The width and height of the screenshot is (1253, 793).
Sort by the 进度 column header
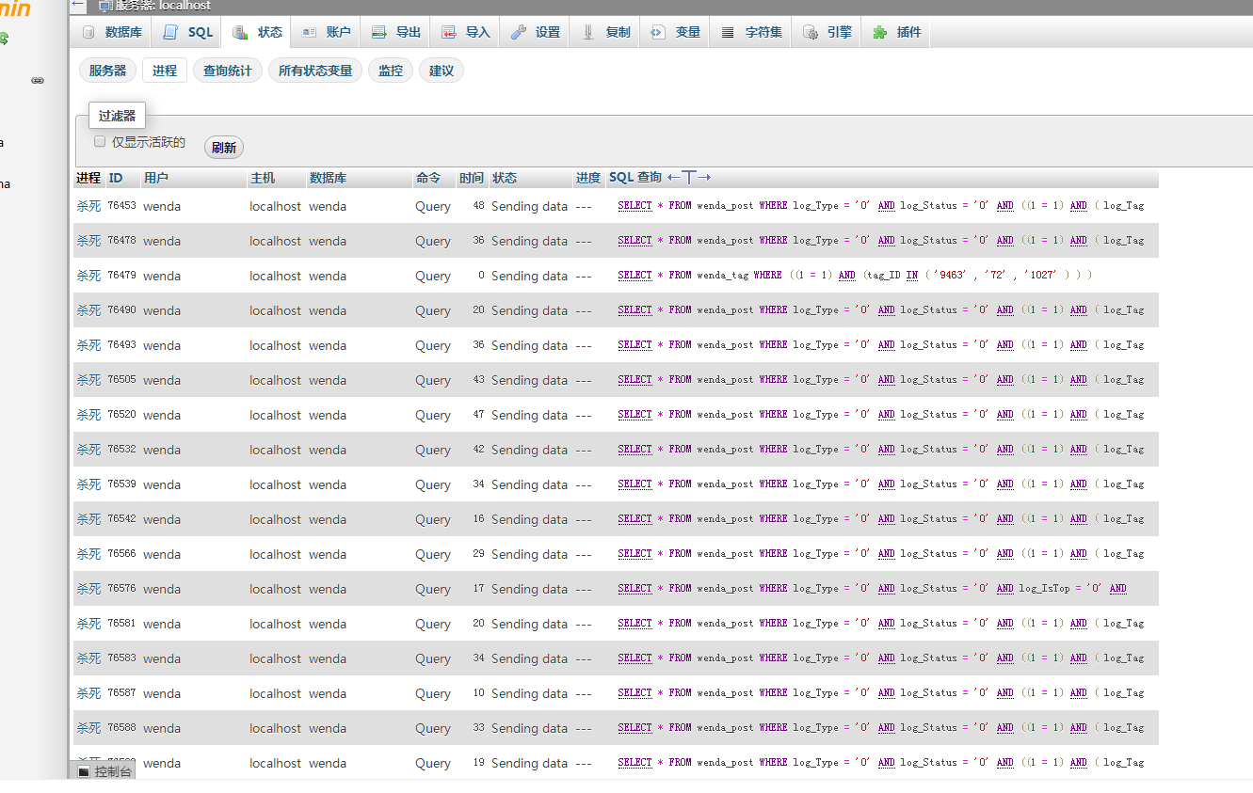(x=588, y=178)
